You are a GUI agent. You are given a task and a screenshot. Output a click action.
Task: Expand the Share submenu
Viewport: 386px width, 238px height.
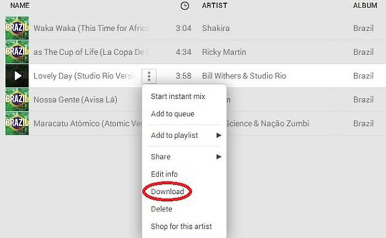pos(186,157)
